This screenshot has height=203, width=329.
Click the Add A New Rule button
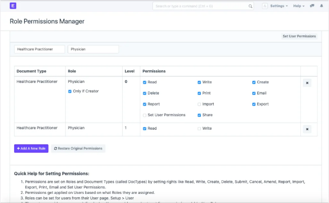[x=31, y=148]
